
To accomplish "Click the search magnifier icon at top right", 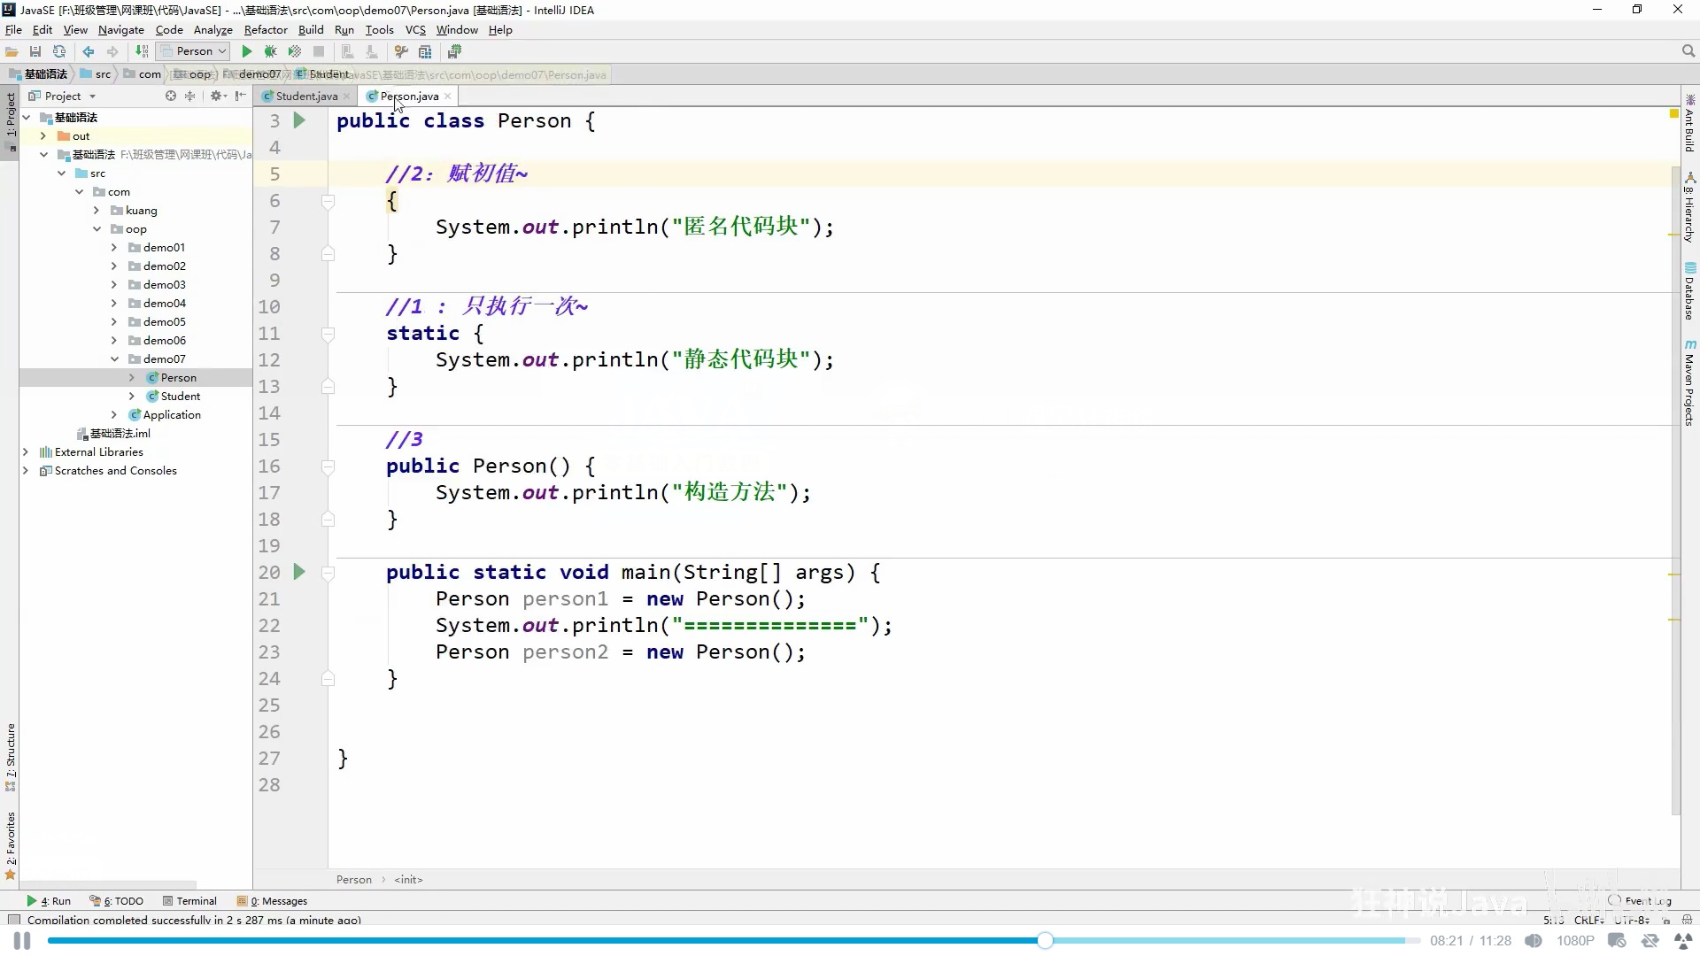I will pyautogui.click(x=1688, y=51).
